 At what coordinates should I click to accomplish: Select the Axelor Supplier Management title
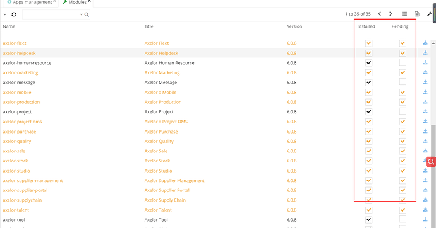pyautogui.click(x=174, y=180)
